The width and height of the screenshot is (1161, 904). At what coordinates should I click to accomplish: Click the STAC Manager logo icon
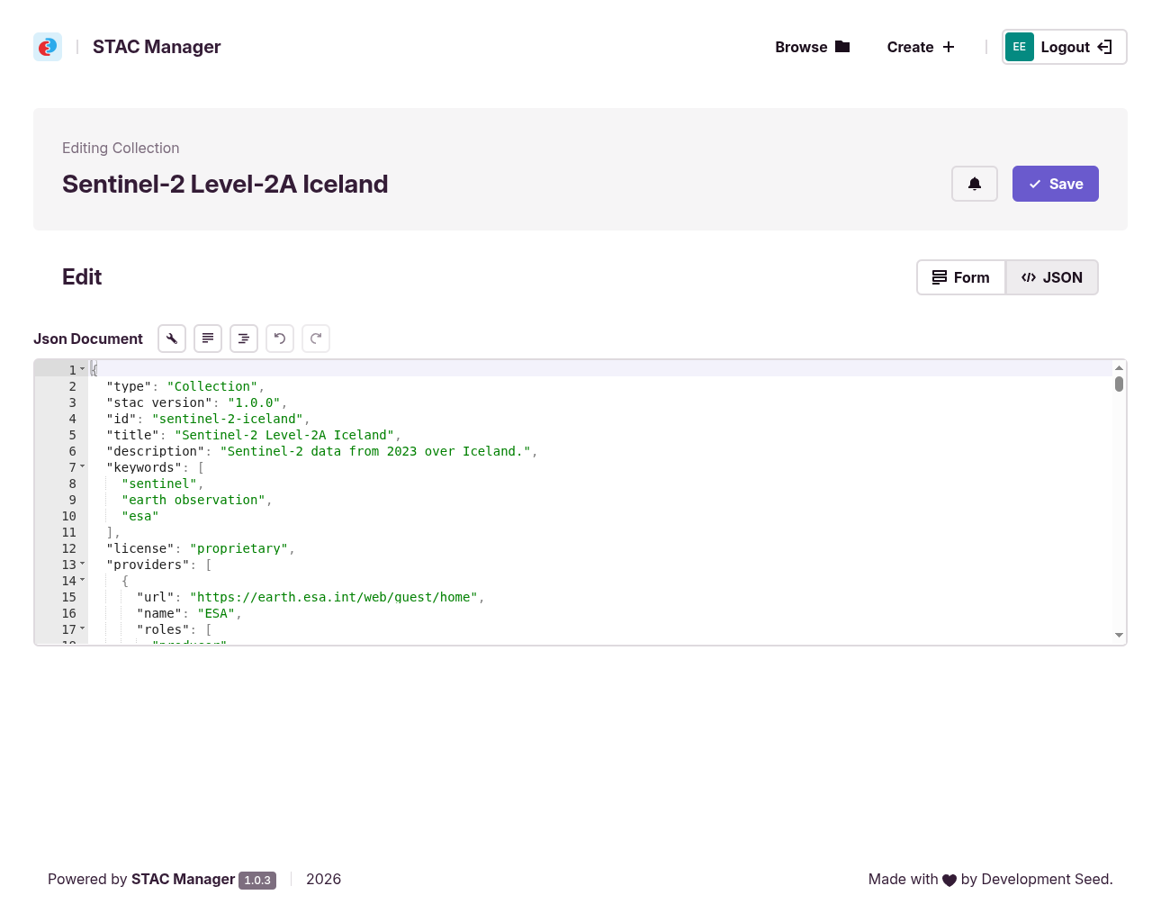point(48,47)
